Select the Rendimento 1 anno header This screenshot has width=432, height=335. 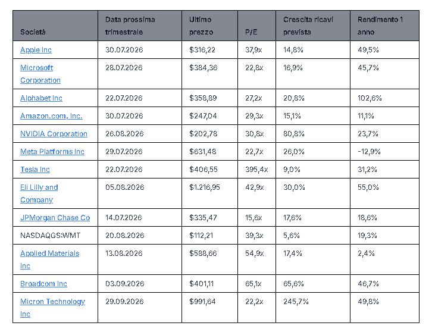pos(384,26)
